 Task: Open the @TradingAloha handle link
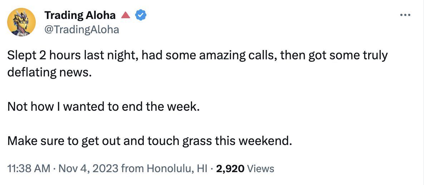81,29
